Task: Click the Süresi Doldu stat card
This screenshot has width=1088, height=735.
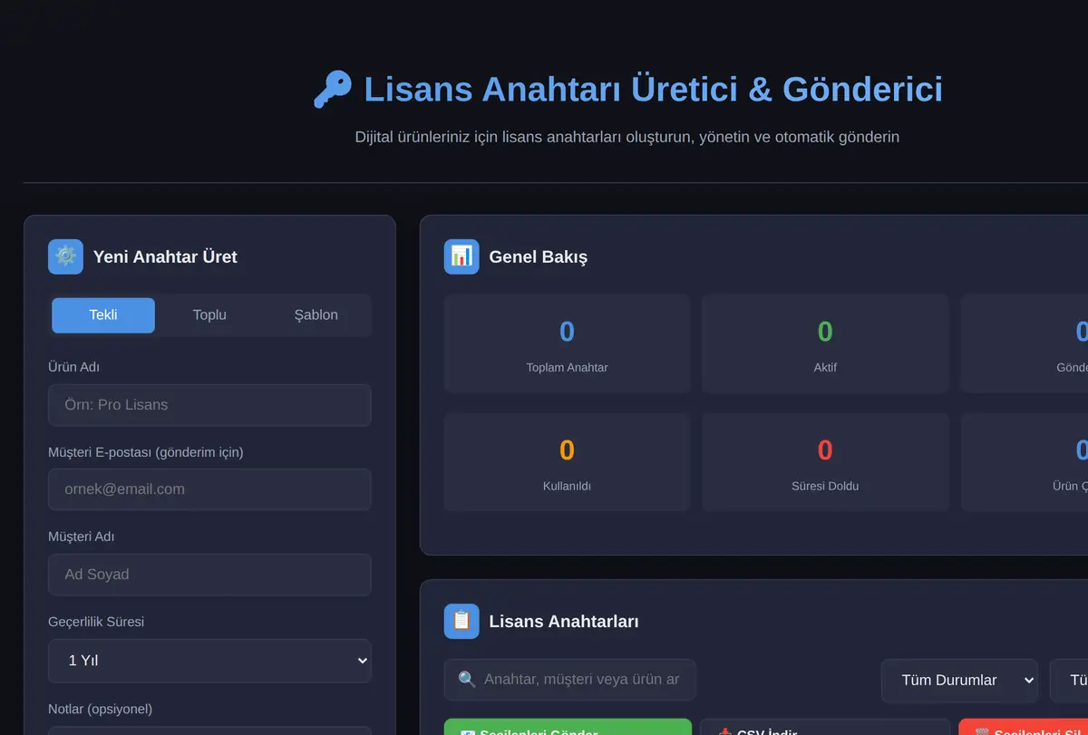Action: pos(825,462)
